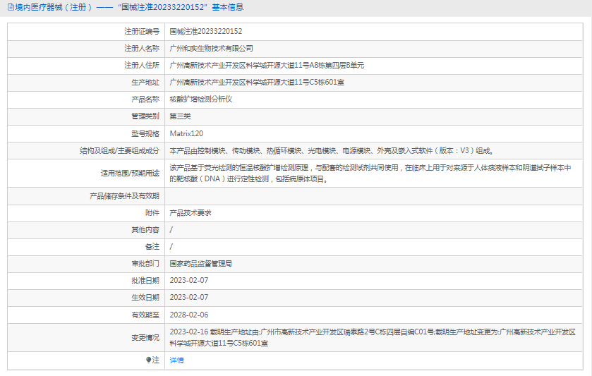Click the 其他内容 label

coord(145,230)
